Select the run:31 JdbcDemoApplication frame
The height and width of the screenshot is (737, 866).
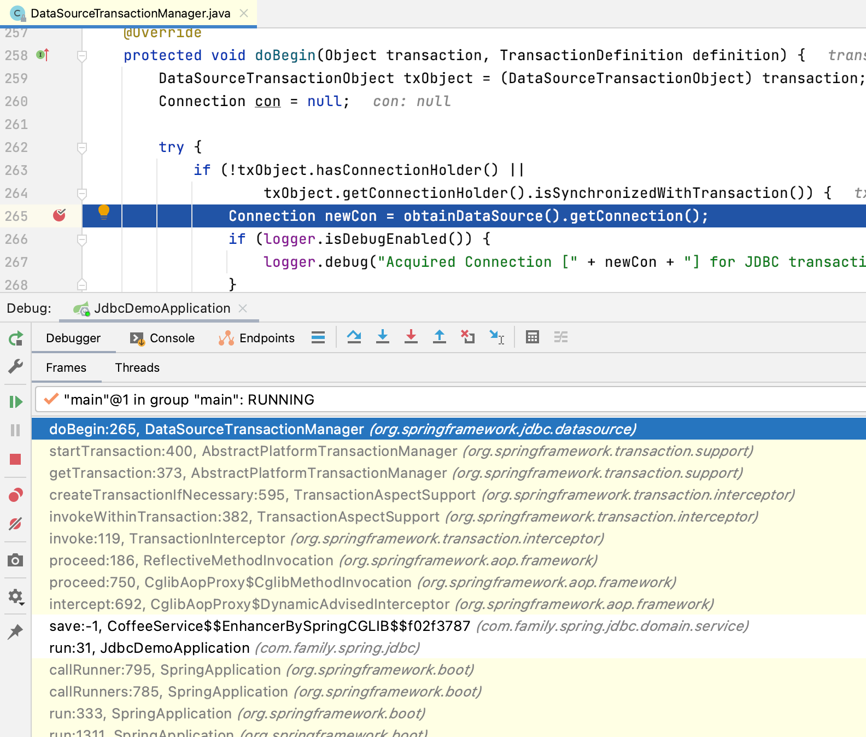point(449,648)
